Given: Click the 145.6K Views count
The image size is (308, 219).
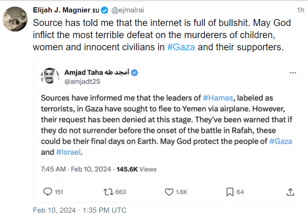Looking at the screenshot, I should 136,169.
